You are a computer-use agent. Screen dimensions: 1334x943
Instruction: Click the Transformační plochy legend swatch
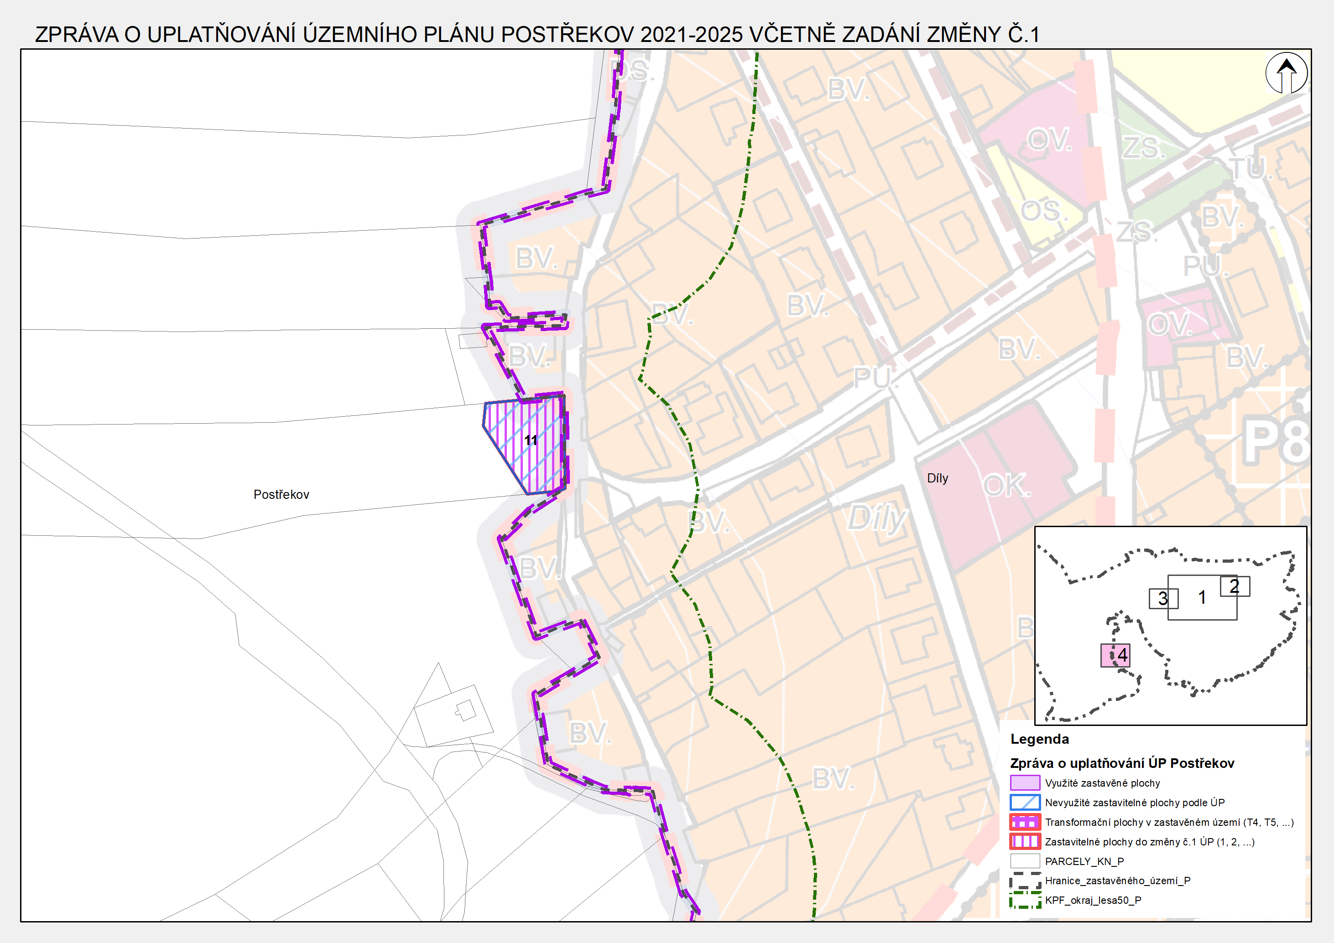(x=1025, y=822)
